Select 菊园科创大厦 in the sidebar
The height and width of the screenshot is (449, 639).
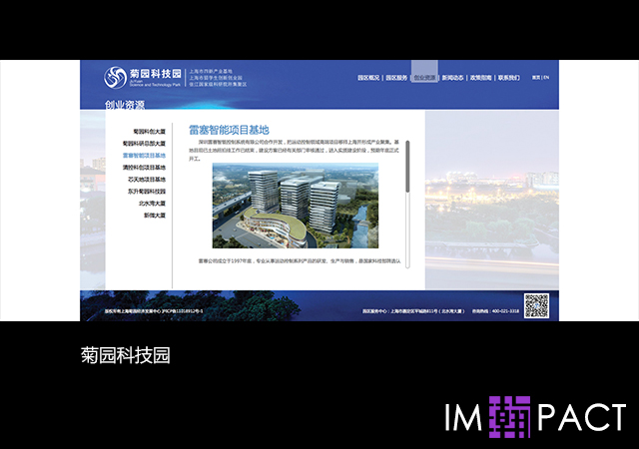[149, 132]
